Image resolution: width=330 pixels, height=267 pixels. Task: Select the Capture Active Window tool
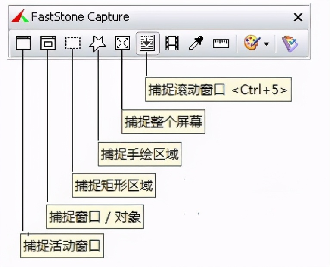(x=23, y=43)
